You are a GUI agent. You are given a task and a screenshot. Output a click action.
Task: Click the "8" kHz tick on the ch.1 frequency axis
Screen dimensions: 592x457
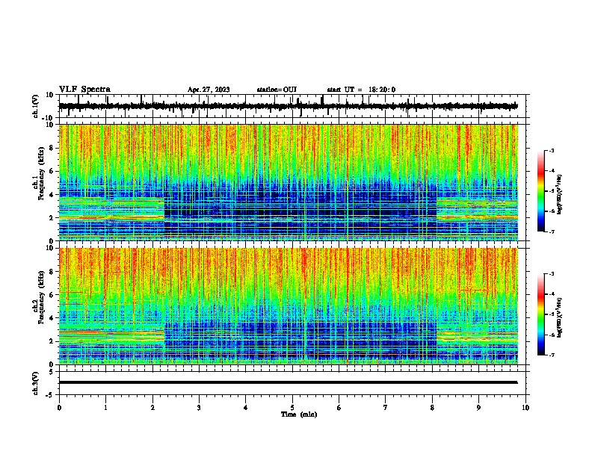(52, 148)
